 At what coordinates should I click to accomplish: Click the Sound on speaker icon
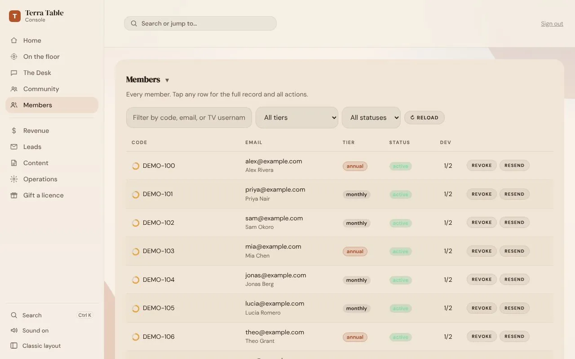coord(14,331)
